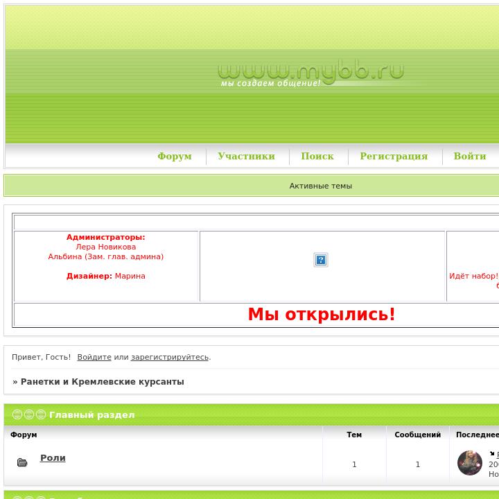Screen dimensions: 499x499
Task: Click the зарегистрируйтесь link
Action: click(x=170, y=357)
